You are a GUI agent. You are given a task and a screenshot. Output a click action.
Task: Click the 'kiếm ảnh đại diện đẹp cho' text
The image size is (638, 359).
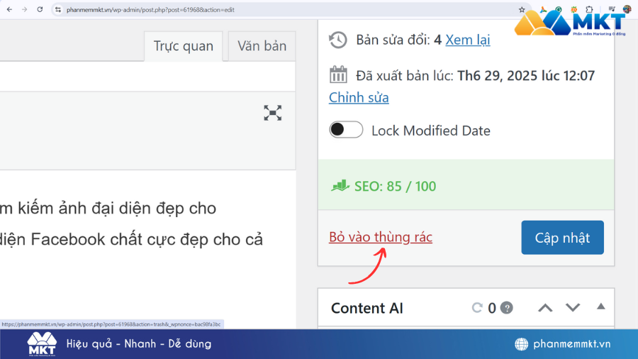117,209
